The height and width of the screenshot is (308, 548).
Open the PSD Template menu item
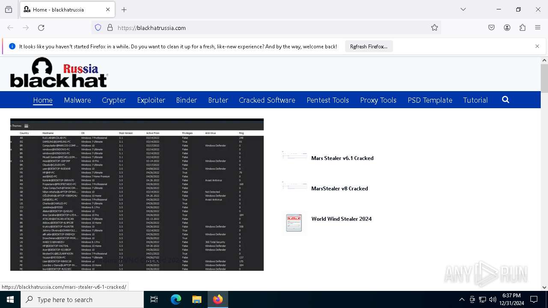[430, 100]
